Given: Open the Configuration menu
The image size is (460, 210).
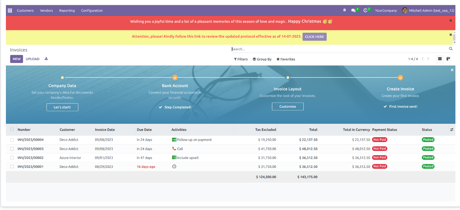Looking at the screenshot, I should pyautogui.click(x=92, y=10).
